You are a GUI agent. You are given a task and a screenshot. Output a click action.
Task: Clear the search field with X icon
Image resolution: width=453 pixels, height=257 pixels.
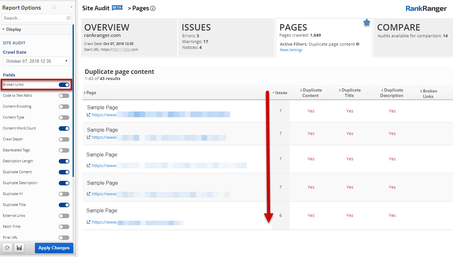coord(68,18)
